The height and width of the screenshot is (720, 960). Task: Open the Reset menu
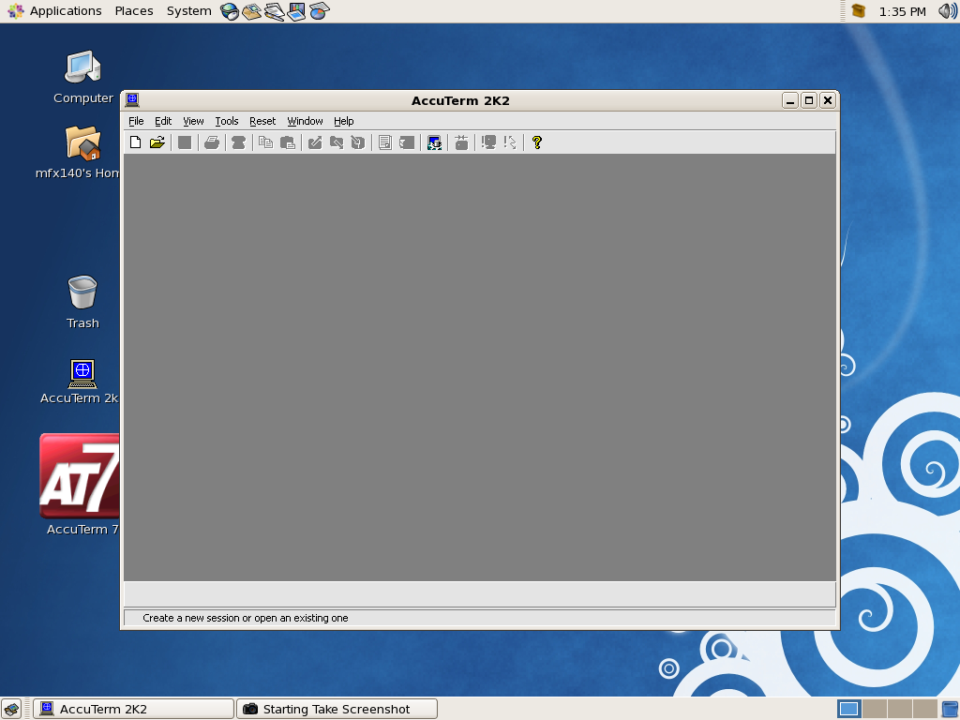[x=262, y=121]
